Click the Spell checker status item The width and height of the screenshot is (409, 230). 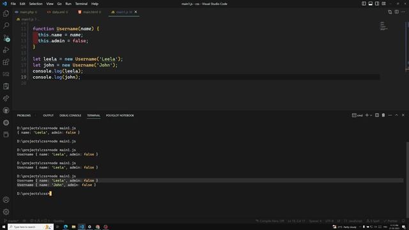click(373, 221)
